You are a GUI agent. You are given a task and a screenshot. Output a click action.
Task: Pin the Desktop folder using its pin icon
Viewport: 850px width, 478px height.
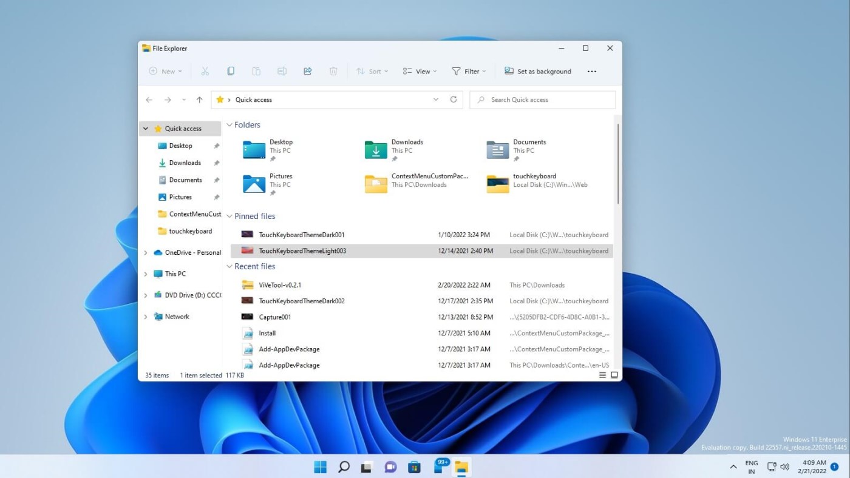[273, 158]
